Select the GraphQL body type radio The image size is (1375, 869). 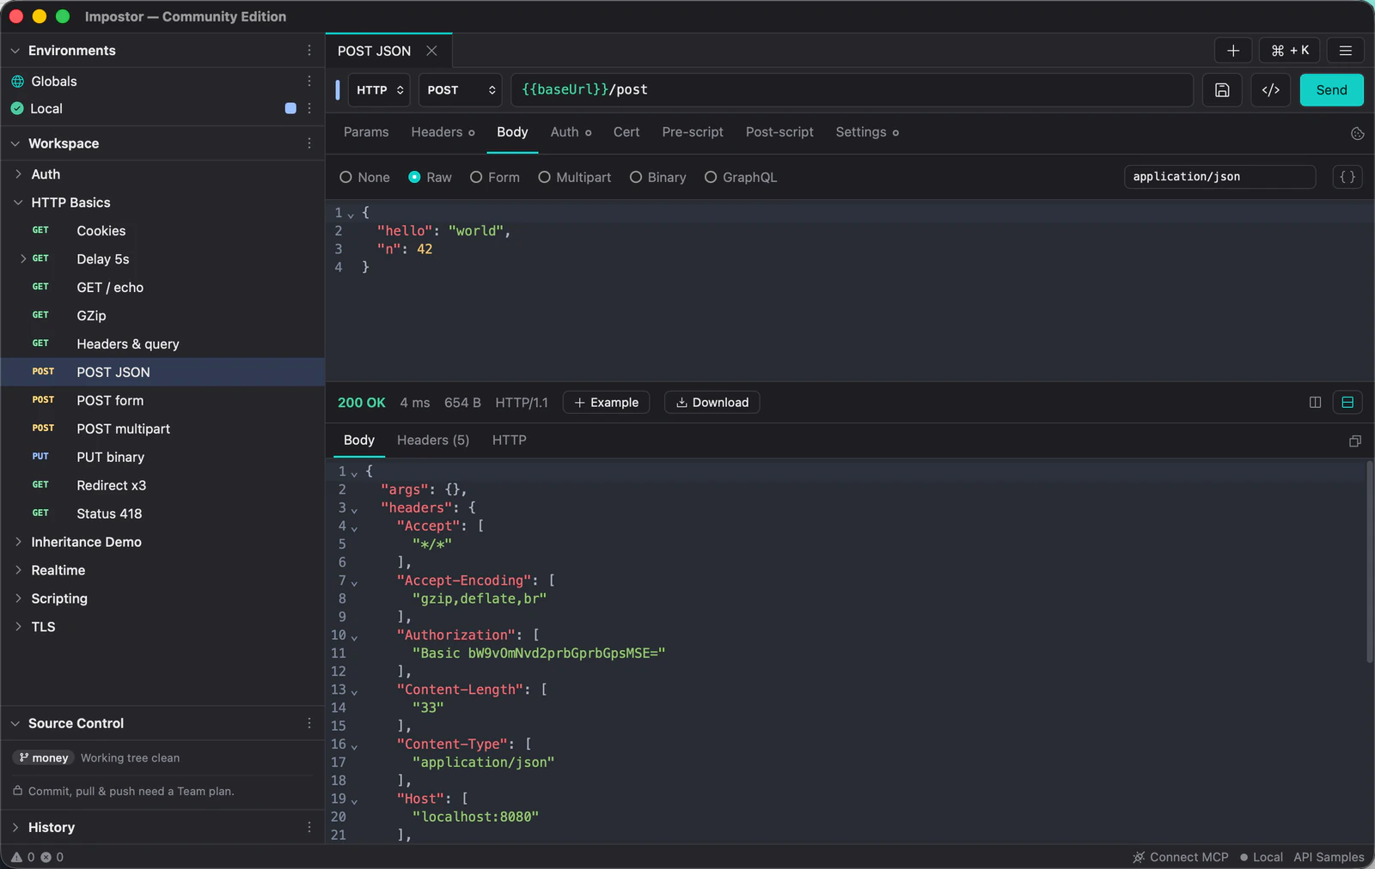711,177
